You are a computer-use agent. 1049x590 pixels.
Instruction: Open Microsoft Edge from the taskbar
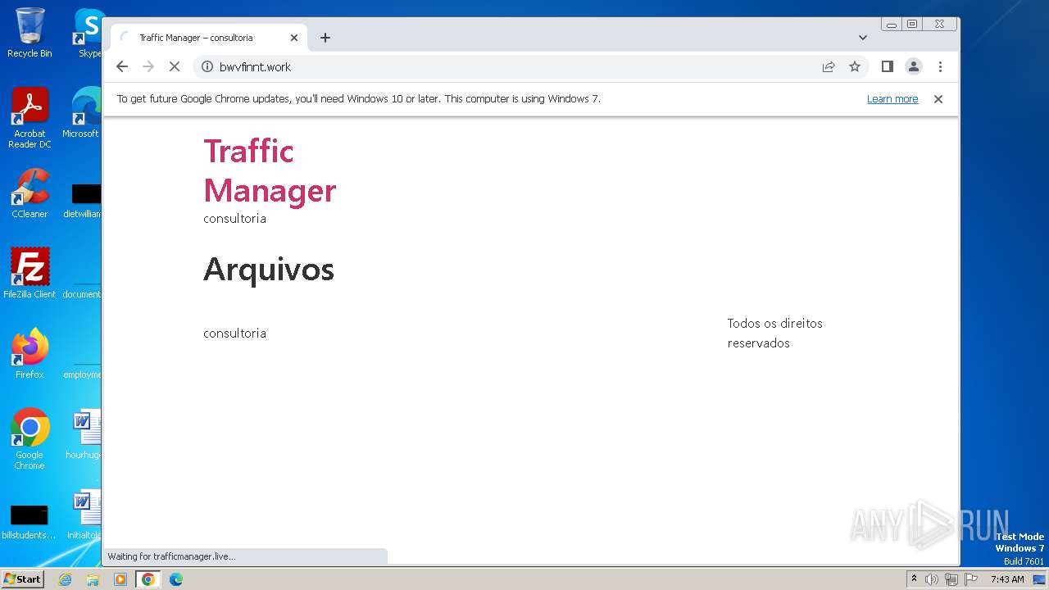(176, 579)
